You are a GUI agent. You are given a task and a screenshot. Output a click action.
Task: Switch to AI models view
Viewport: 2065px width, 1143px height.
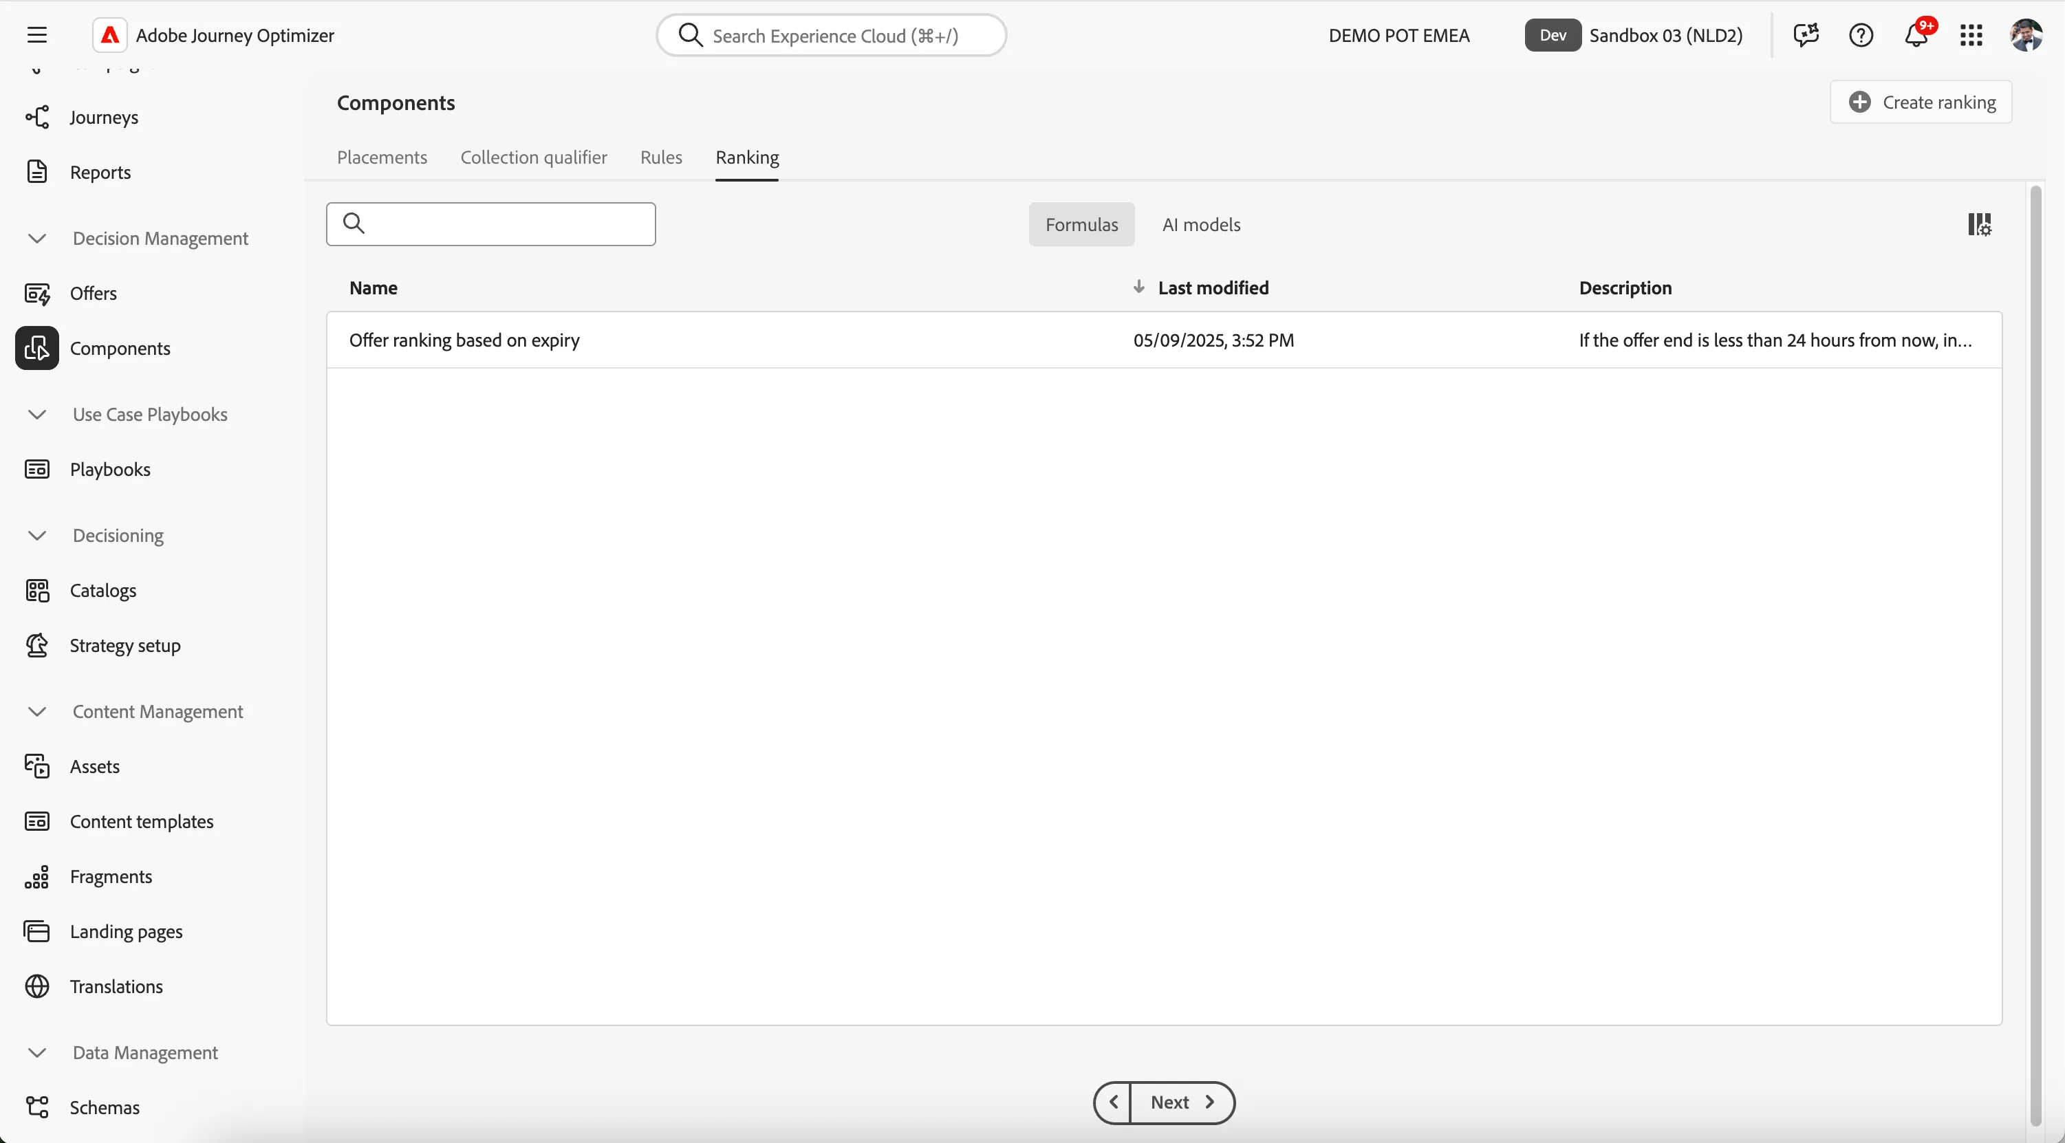pos(1201,224)
